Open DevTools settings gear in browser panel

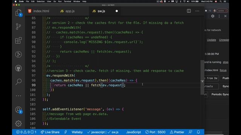(213, 16)
